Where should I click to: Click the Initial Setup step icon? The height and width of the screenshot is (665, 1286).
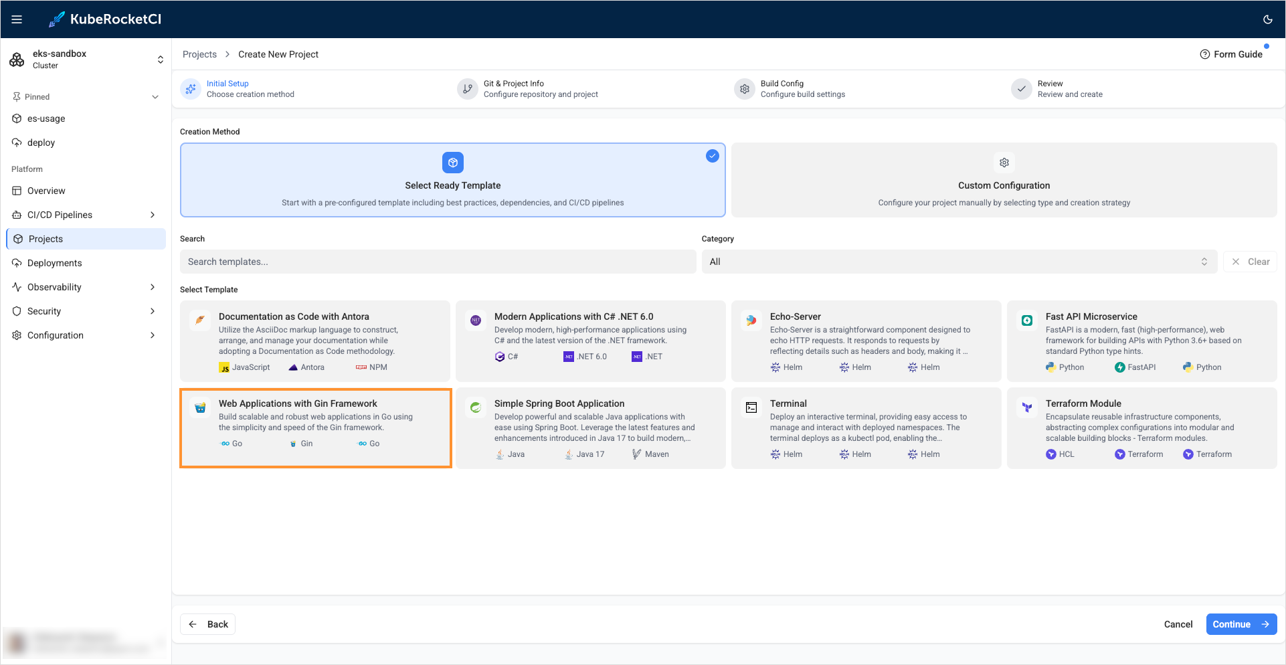(190, 88)
